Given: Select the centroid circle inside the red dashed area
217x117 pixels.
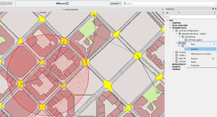Looking at the screenshot, I should tap(48, 75).
